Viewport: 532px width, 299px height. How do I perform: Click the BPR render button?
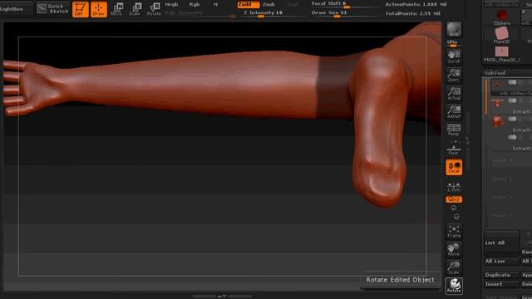(x=454, y=30)
